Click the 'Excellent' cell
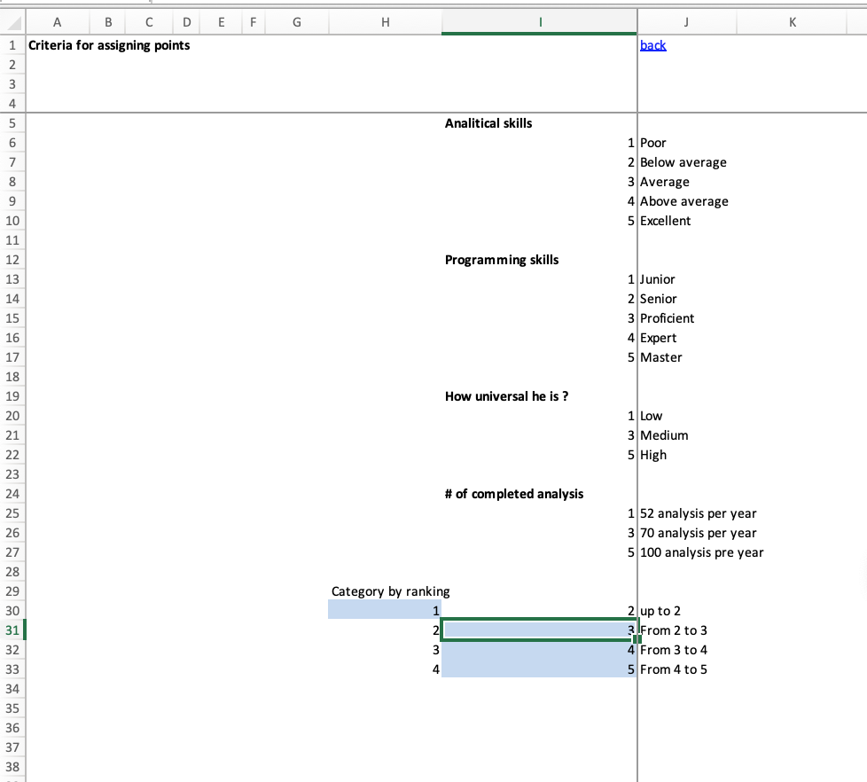 (665, 222)
